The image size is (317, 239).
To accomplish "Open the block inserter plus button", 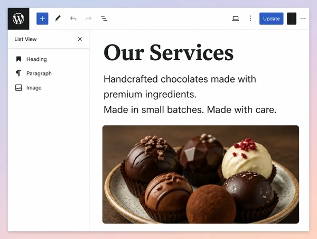I will point(42,19).
